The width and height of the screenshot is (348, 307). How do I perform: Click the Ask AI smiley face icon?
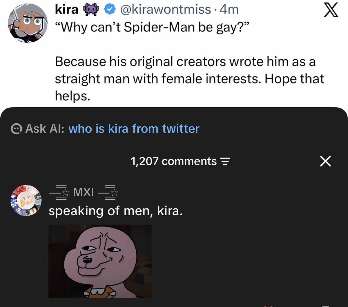(x=16, y=129)
